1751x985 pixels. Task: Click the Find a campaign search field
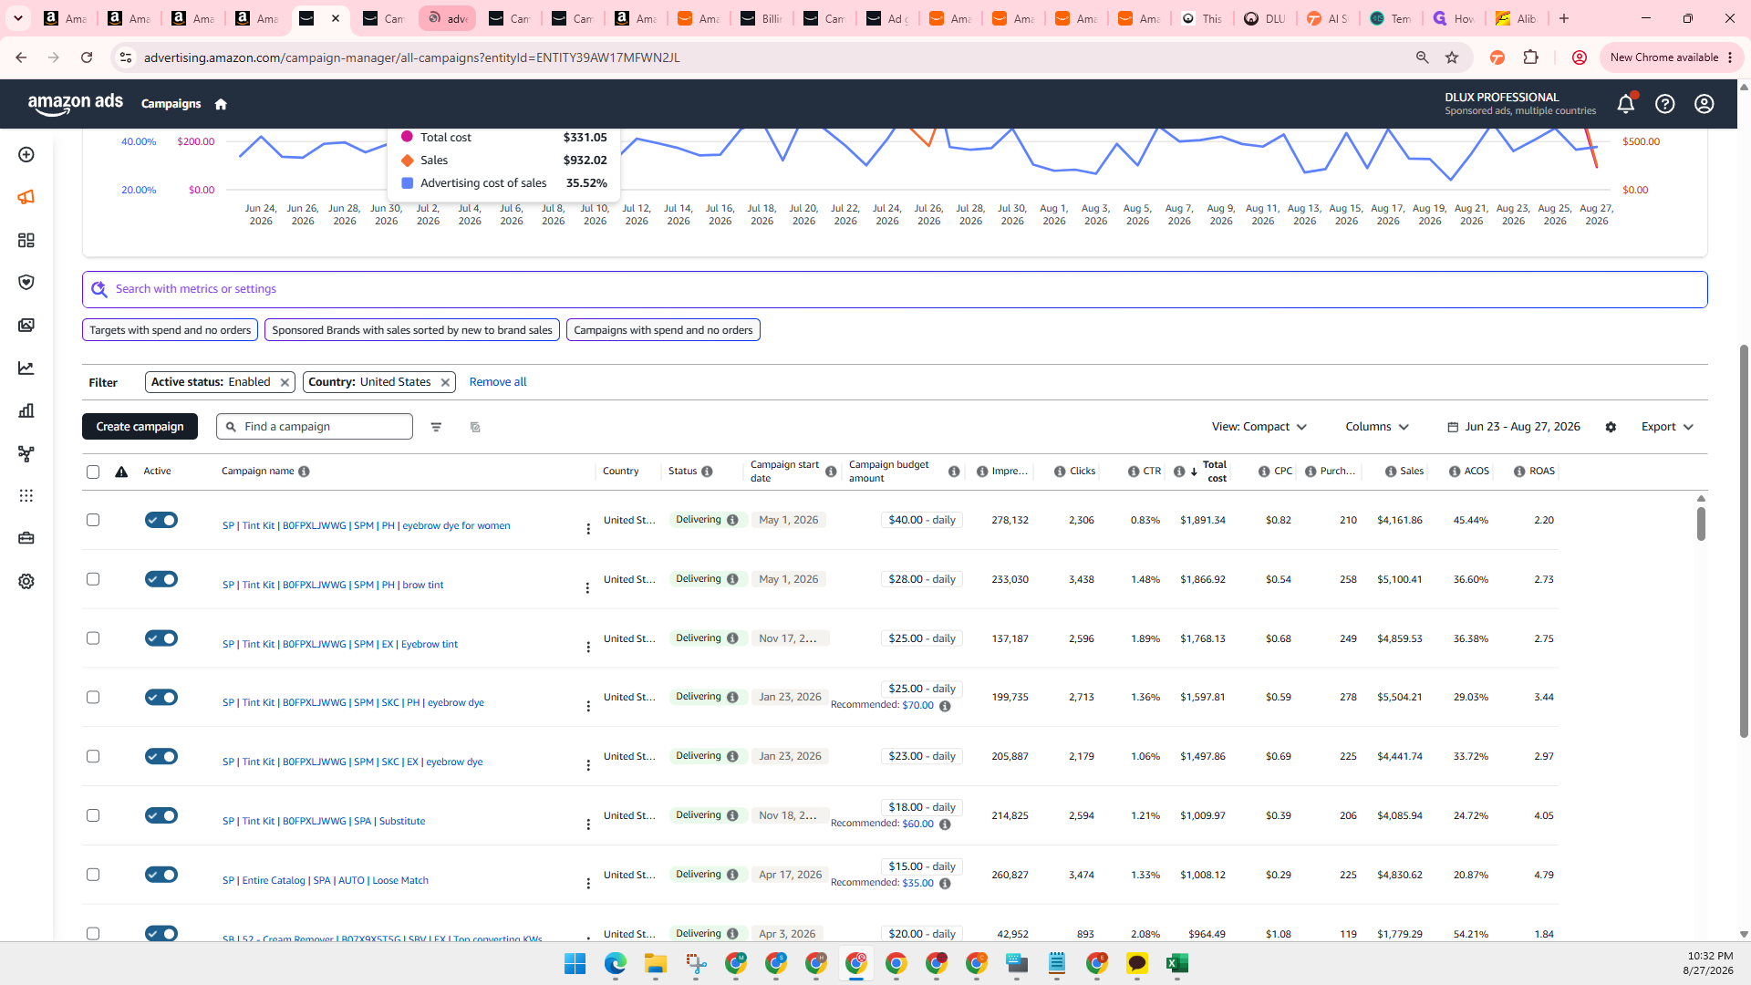315,427
